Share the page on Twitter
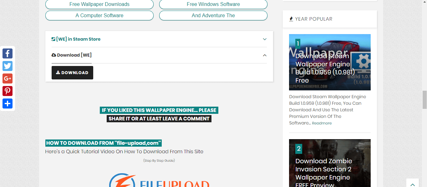Image resolution: width=427 pixels, height=187 pixels. tap(8, 66)
